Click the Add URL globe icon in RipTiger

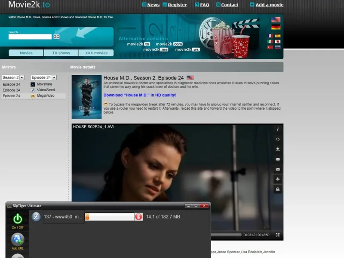point(18,240)
